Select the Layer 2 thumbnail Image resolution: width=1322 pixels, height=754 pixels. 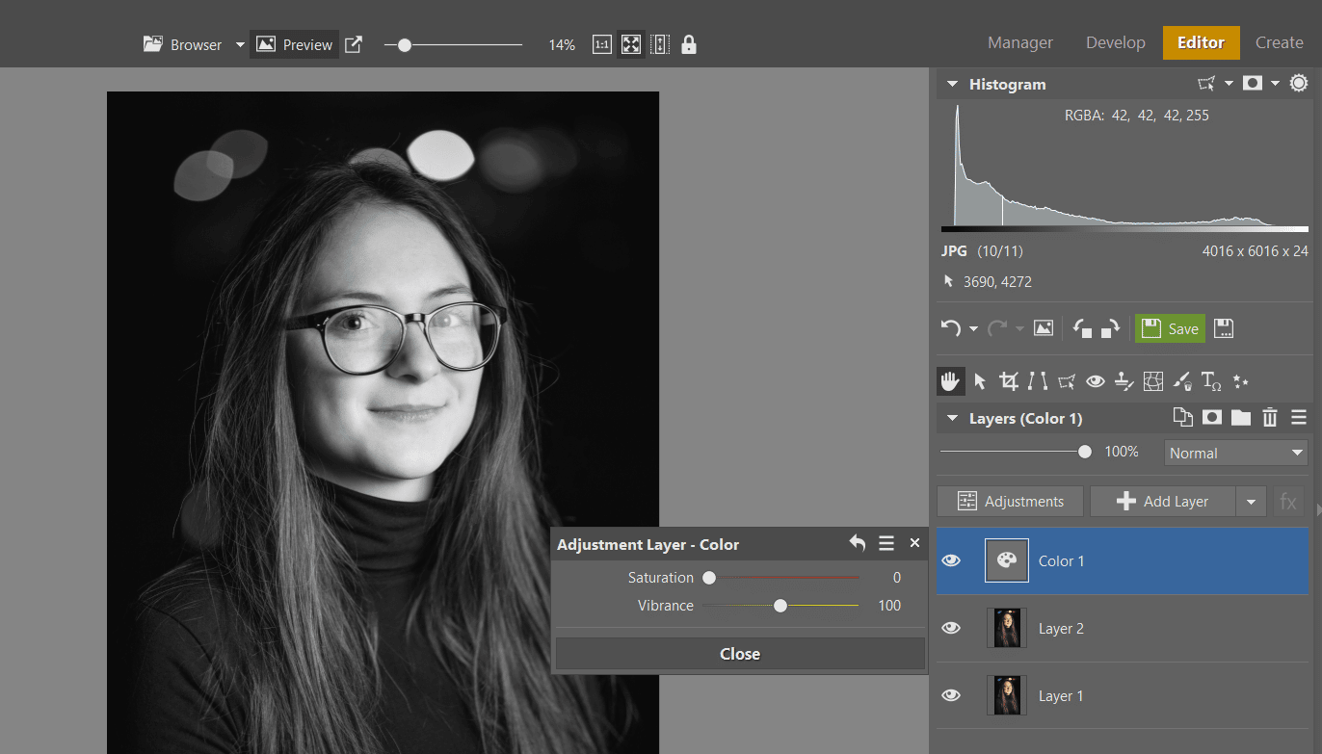coord(1007,628)
